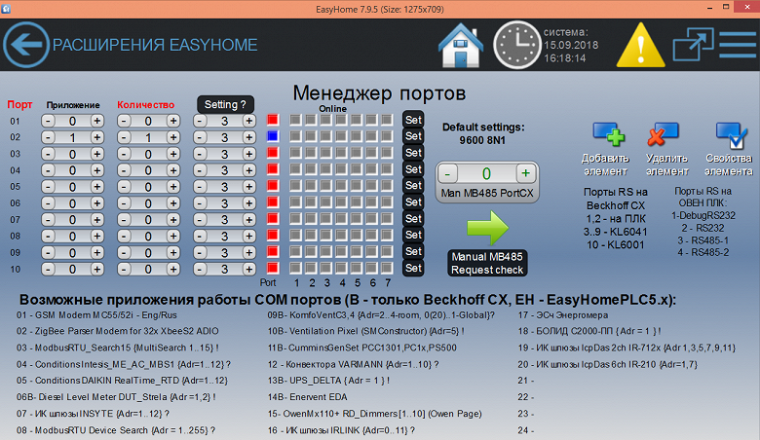Click '17 - ЭСч Энергомера' entry

coord(563,315)
